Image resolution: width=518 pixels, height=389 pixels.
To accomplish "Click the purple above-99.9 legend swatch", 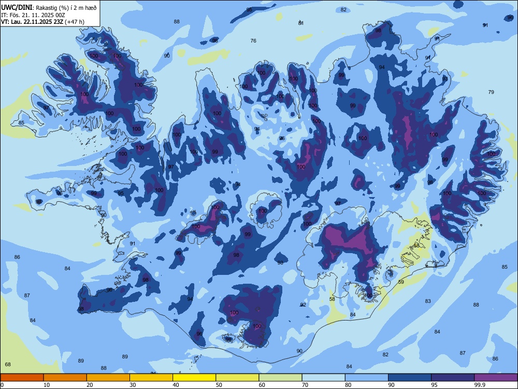I will pos(496,378).
